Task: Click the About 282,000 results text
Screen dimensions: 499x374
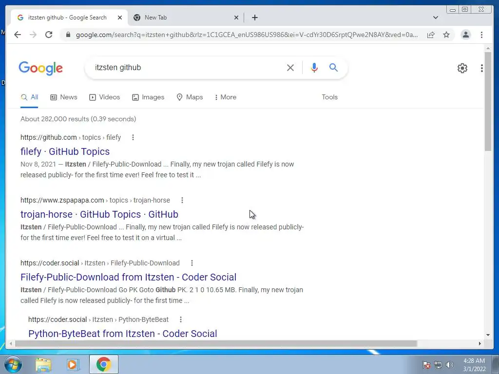Action: (x=78, y=119)
